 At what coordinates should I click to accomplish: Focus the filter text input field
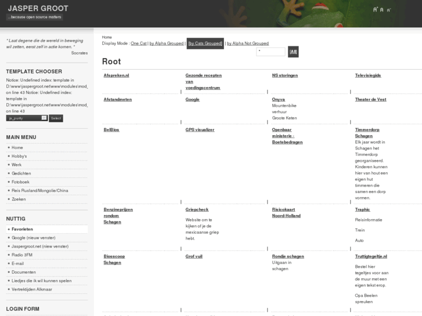(x=270, y=52)
